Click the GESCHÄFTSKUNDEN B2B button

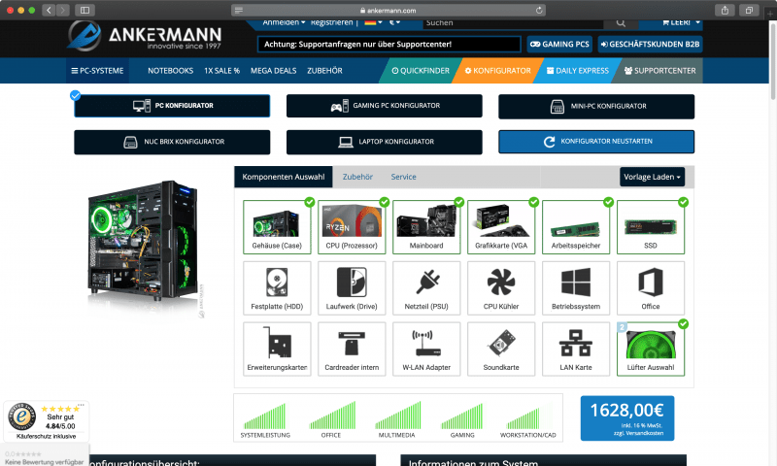click(x=650, y=44)
